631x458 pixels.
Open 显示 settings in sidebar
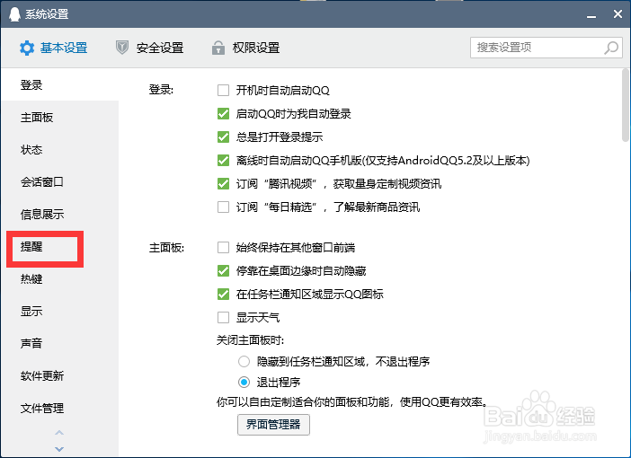pos(60,311)
